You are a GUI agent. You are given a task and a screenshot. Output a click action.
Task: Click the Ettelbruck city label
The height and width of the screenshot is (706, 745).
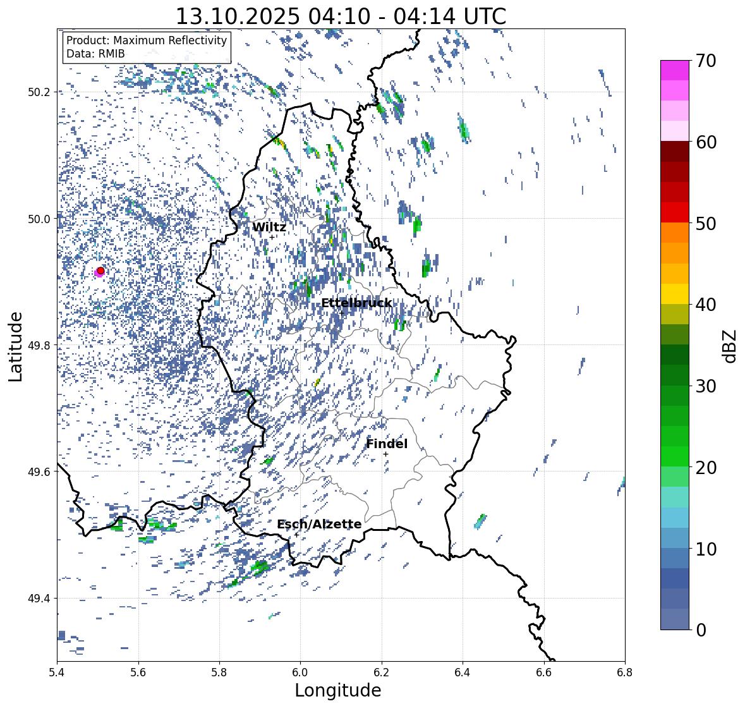356,303
